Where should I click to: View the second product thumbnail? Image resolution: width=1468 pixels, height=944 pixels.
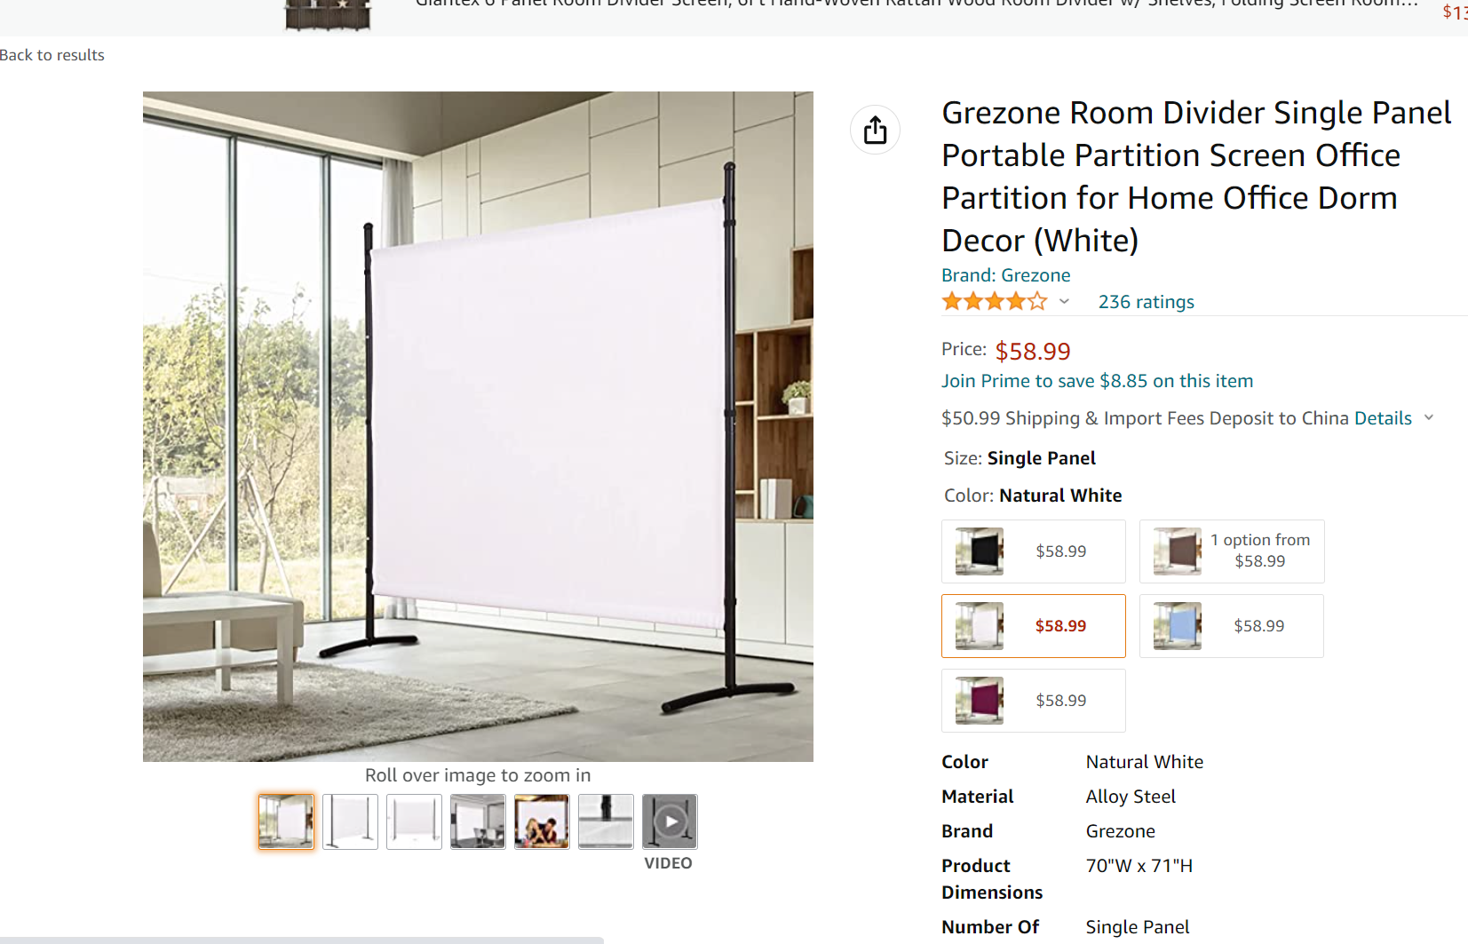(x=350, y=821)
